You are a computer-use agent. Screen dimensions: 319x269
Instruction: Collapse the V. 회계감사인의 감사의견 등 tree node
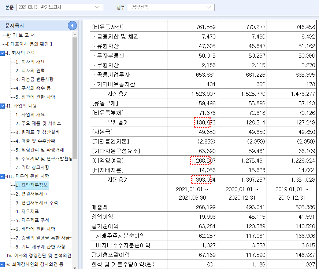[2, 265]
